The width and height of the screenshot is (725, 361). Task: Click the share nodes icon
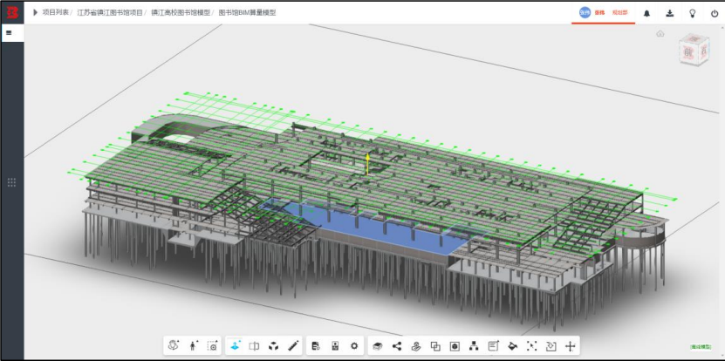397,345
